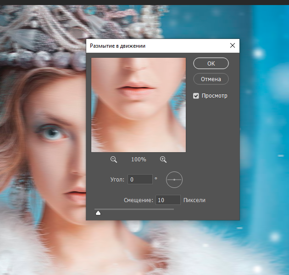Click the right end of distance slider track
Screen dimensions: 289x275
click(x=173, y=209)
